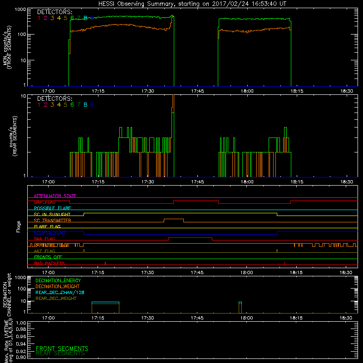
Task: Click the 100 y-axis value on front segments plot
Action: click(21, 34)
